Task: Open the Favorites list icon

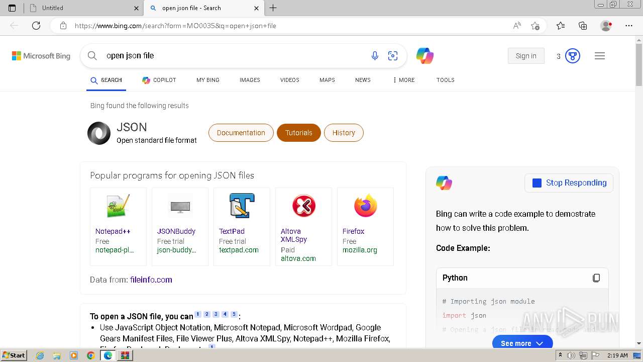Action: pos(561,26)
